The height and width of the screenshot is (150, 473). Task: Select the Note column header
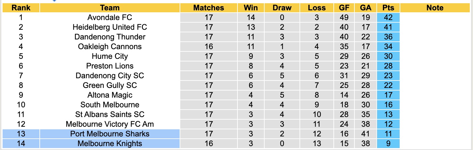click(x=435, y=8)
